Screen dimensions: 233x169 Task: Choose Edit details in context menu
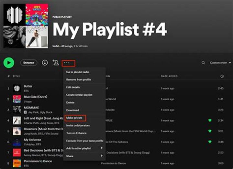click(x=73, y=87)
